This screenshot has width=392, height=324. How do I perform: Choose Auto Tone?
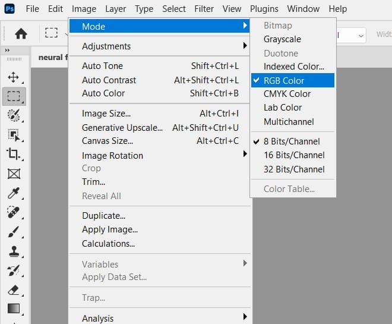(x=160, y=66)
